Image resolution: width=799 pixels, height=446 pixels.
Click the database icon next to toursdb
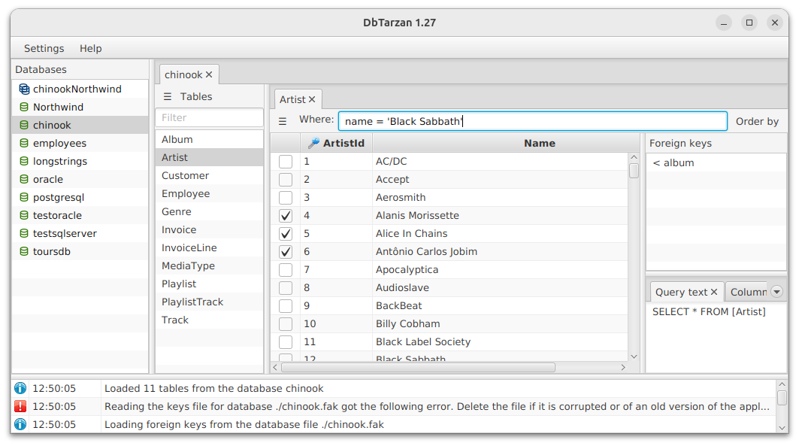coord(23,251)
